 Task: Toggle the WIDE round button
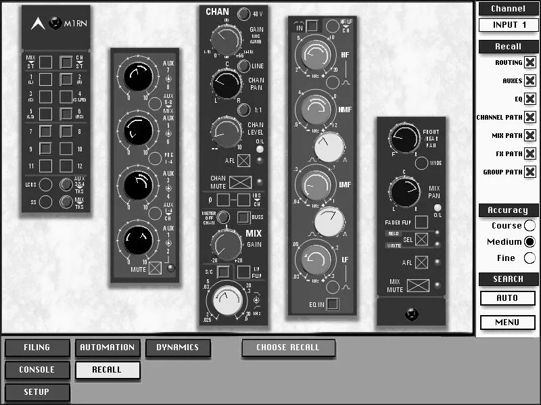pyautogui.click(x=421, y=163)
